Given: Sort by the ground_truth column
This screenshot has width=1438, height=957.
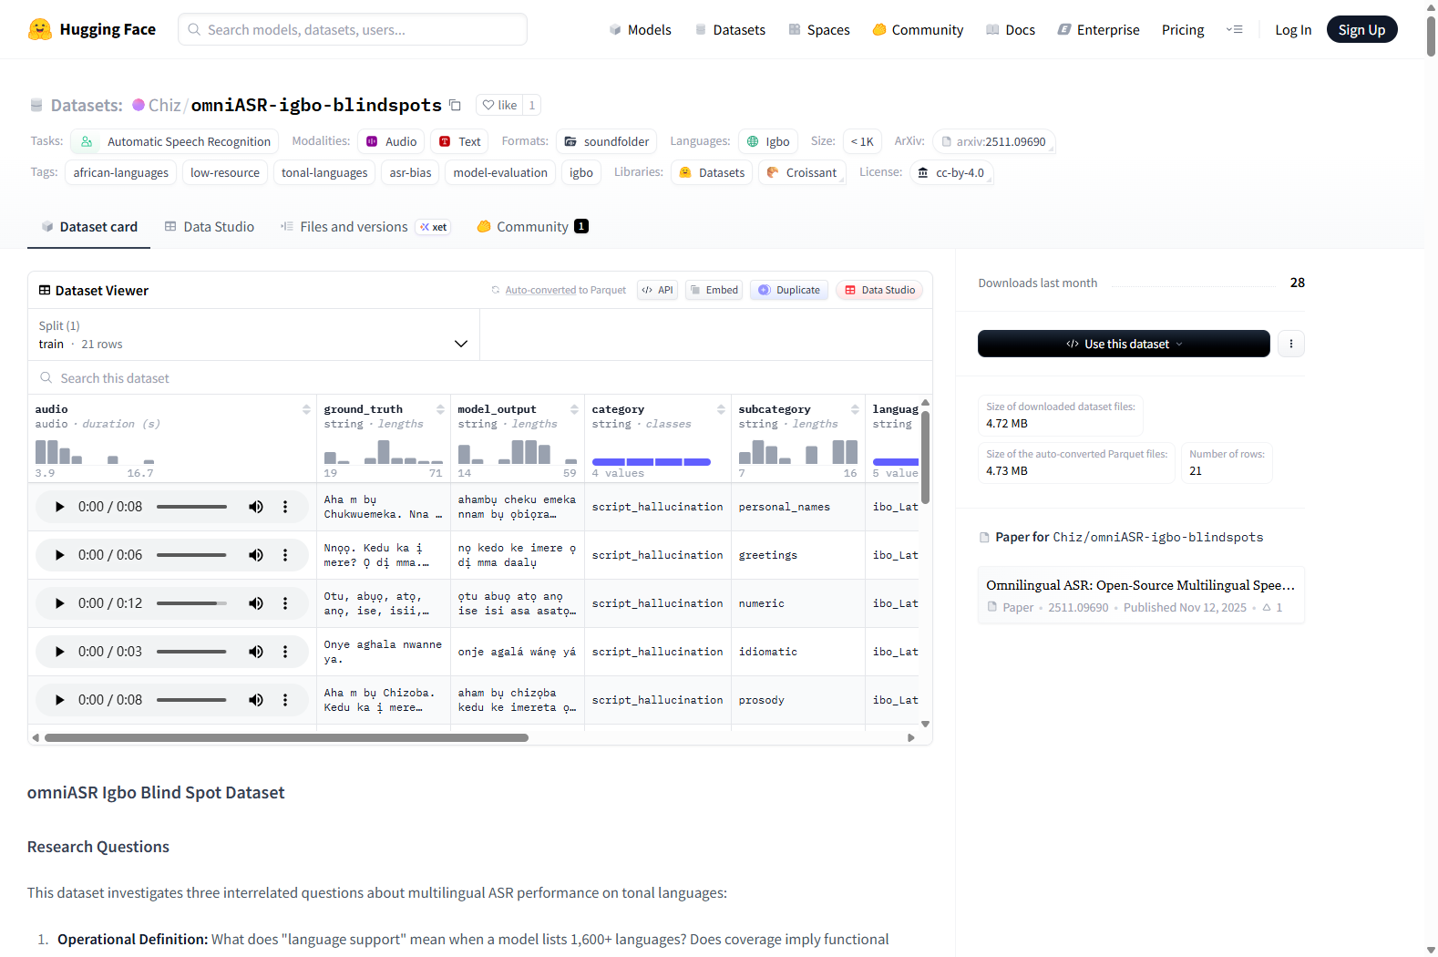Looking at the screenshot, I should pyautogui.click(x=440, y=409).
